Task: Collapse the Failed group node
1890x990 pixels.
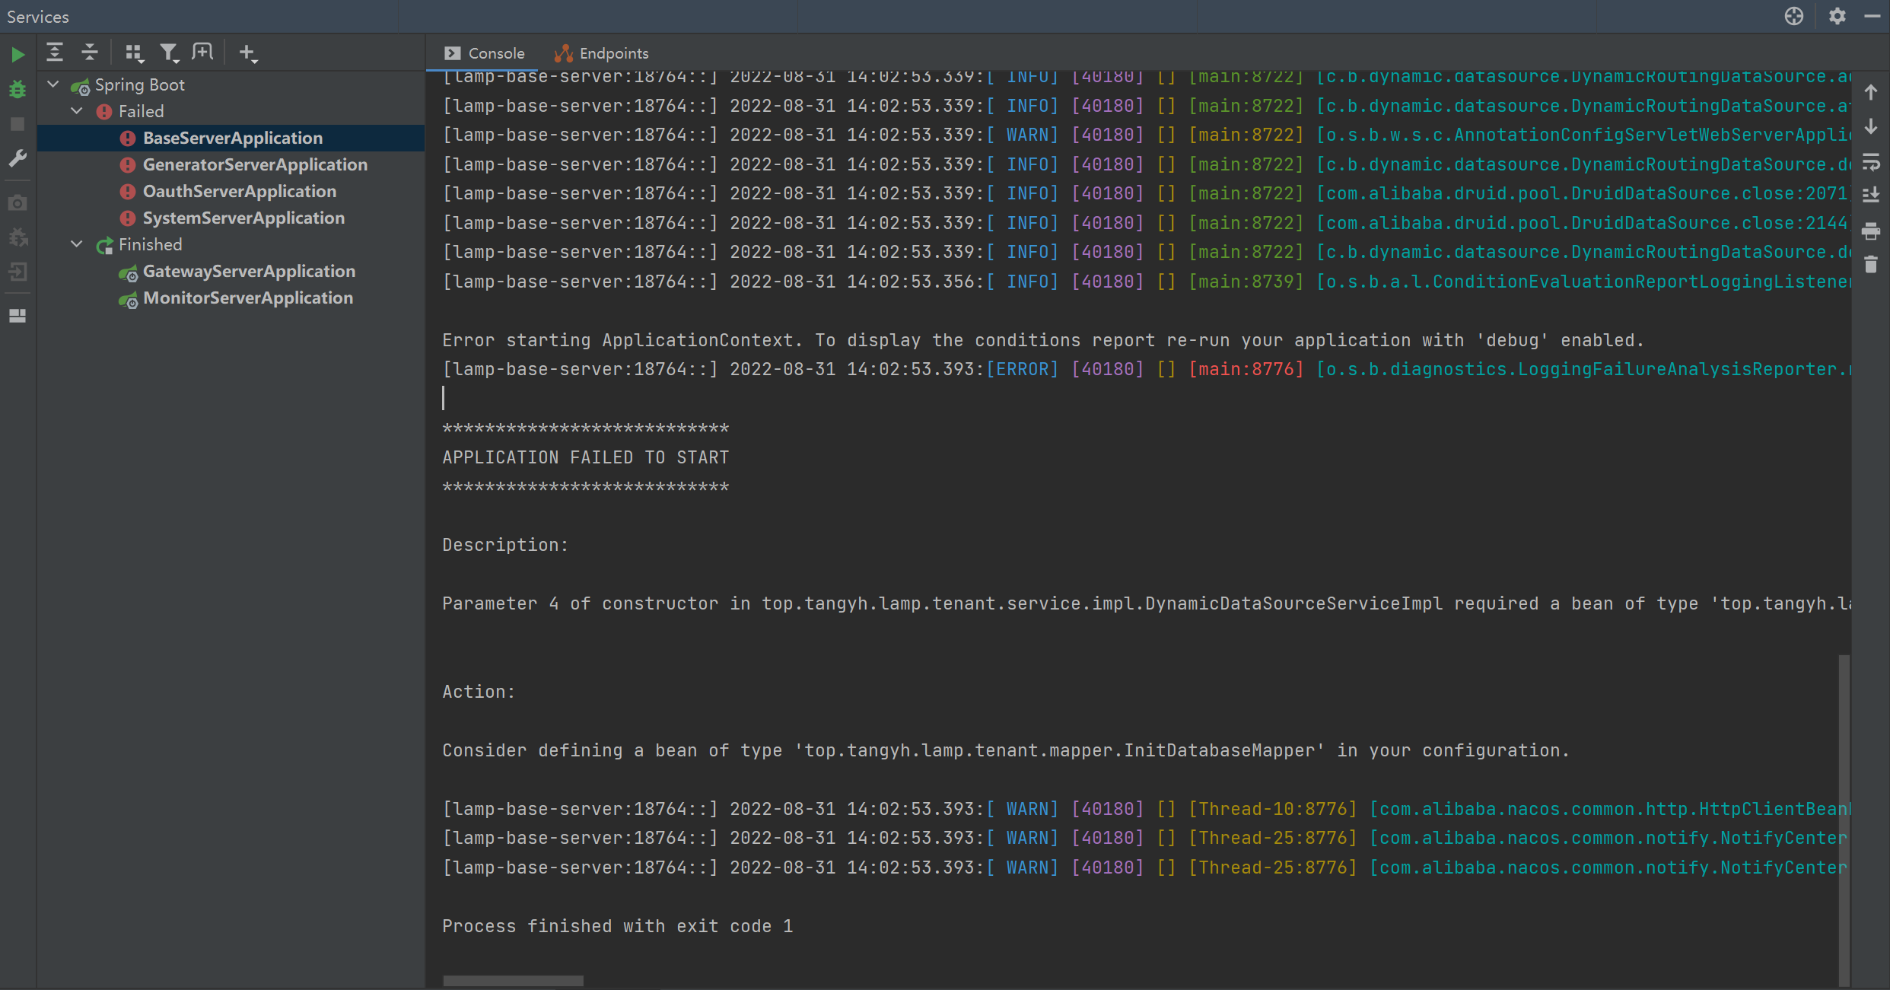Action: (x=77, y=111)
